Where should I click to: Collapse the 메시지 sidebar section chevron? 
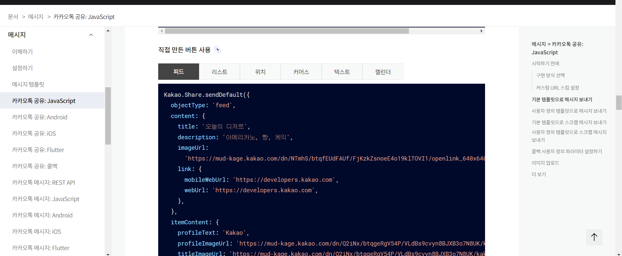tap(91, 35)
